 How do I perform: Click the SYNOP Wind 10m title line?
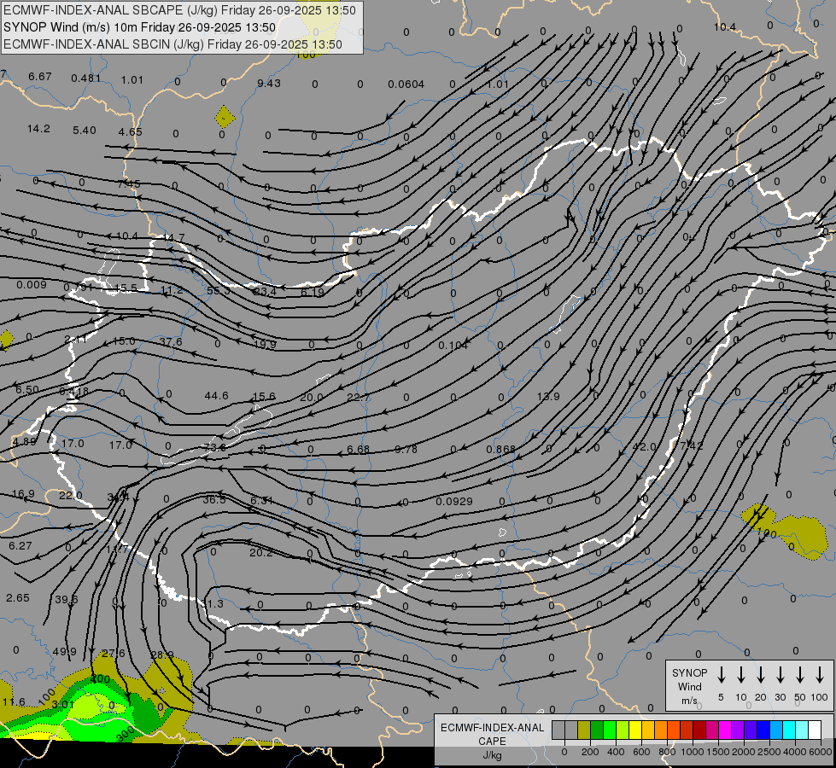click(140, 27)
